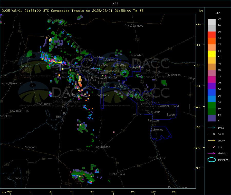Click the J_Prats map label

coord(142,104)
